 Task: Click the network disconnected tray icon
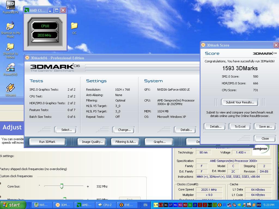click(229, 205)
